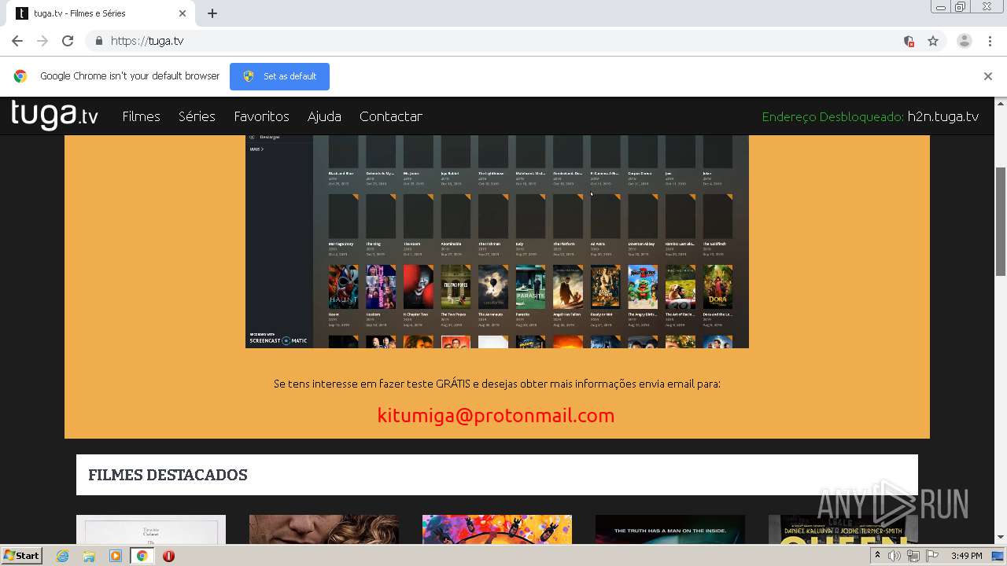Viewport: 1007px width, 566px height.
Task: Open the second featured film thumbnail with a face
Action: tap(324, 529)
